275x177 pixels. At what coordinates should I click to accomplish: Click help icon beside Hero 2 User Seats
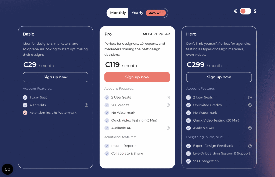[x=250, y=98]
